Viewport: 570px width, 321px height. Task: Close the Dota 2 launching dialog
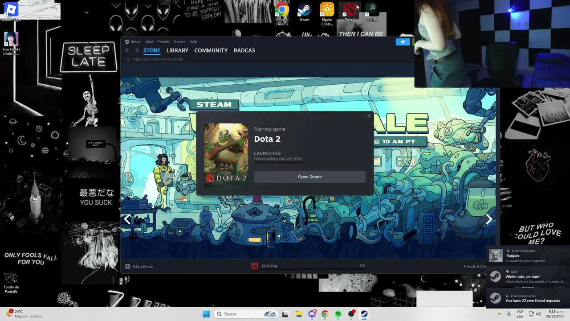(369, 116)
